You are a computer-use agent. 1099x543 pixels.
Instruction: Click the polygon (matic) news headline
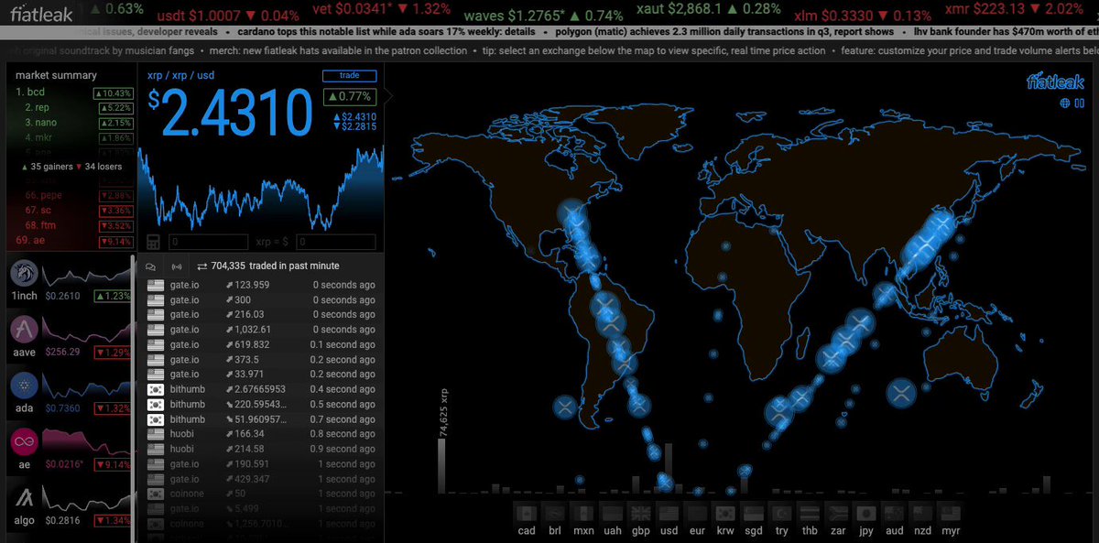(x=724, y=32)
